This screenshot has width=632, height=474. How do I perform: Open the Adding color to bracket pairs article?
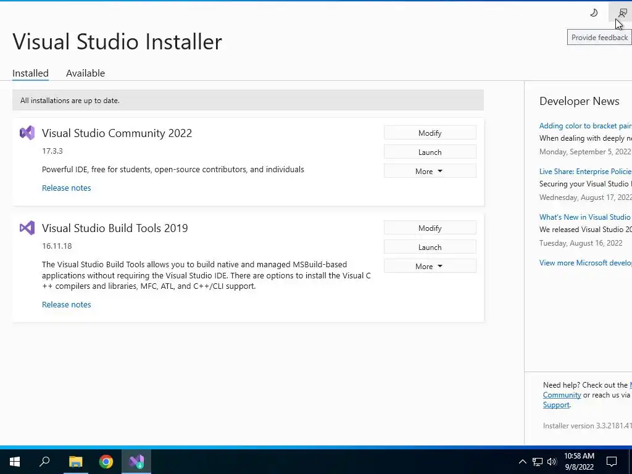(x=585, y=126)
